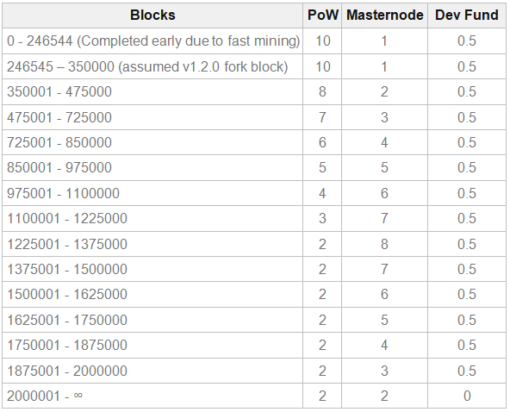Click the 1625001 - 1750000 blocks cell

click(152, 320)
